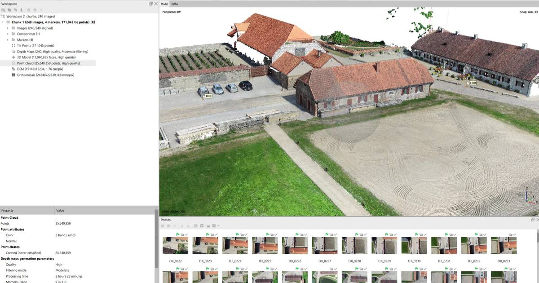Viewport: 539px width, 283px height.
Task: Select the DJI_0226 photo thumbnail
Action: click(x=295, y=245)
